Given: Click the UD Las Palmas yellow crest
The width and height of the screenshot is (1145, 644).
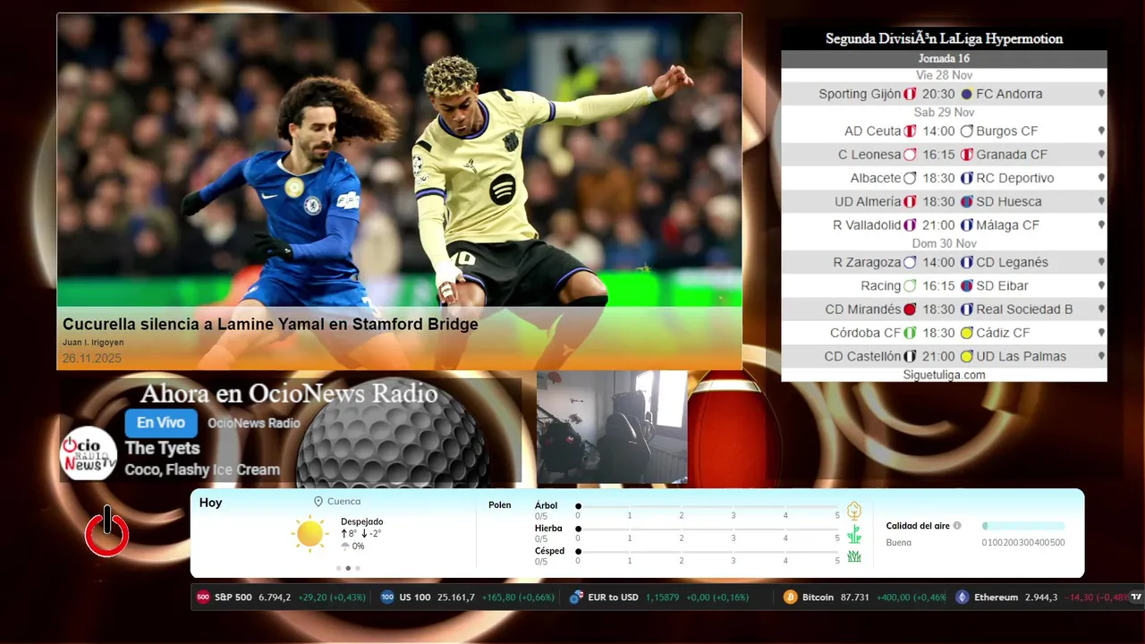Looking at the screenshot, I should coord(966,356).
